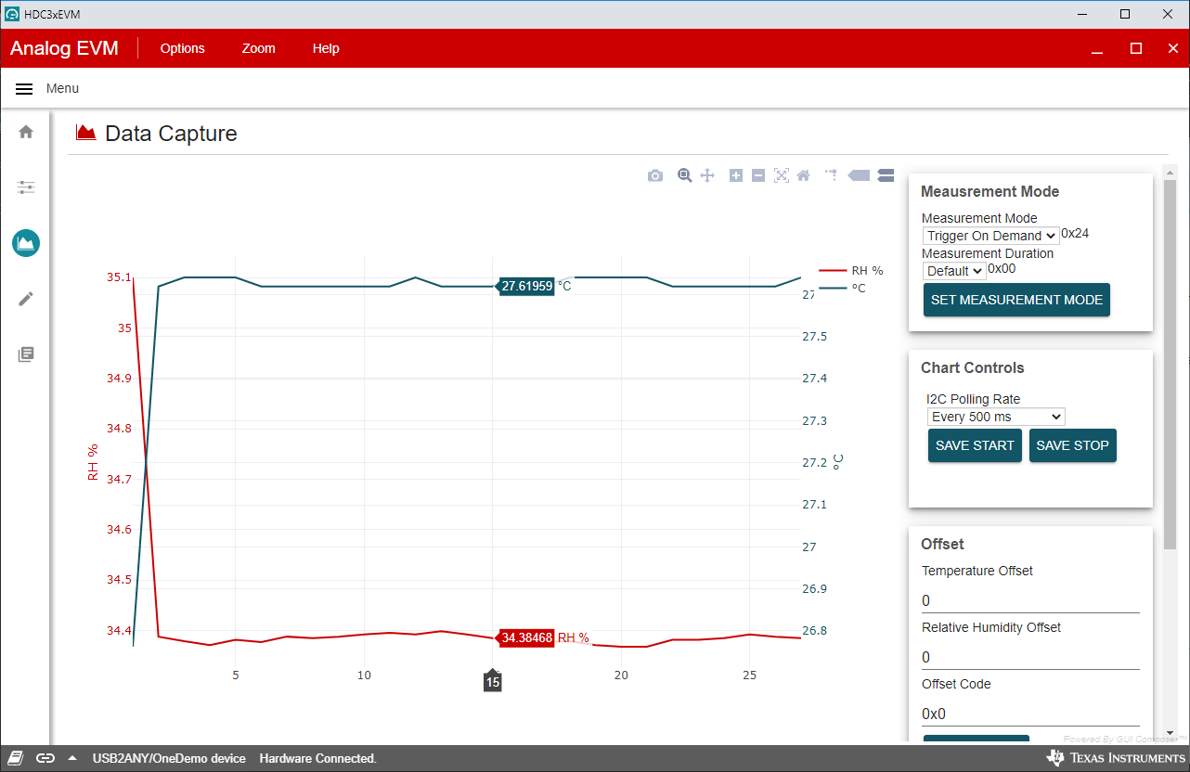This screenshot has width=1190, height=772.
Task: Open the Options menu
Action: pyautogui.click(x=182, y=48)
